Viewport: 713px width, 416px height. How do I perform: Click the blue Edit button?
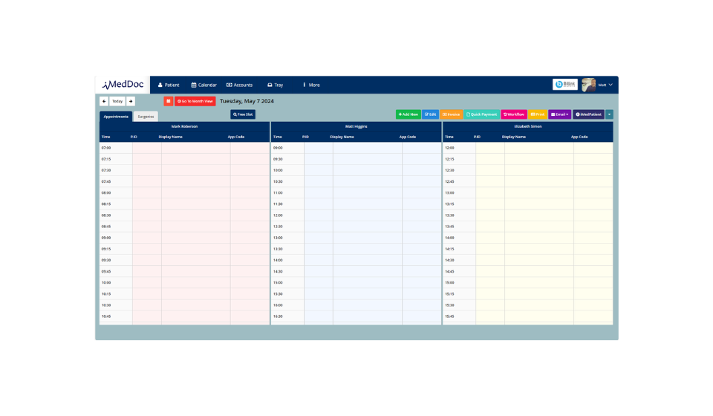pyautogui.click(x=430, y=114)
